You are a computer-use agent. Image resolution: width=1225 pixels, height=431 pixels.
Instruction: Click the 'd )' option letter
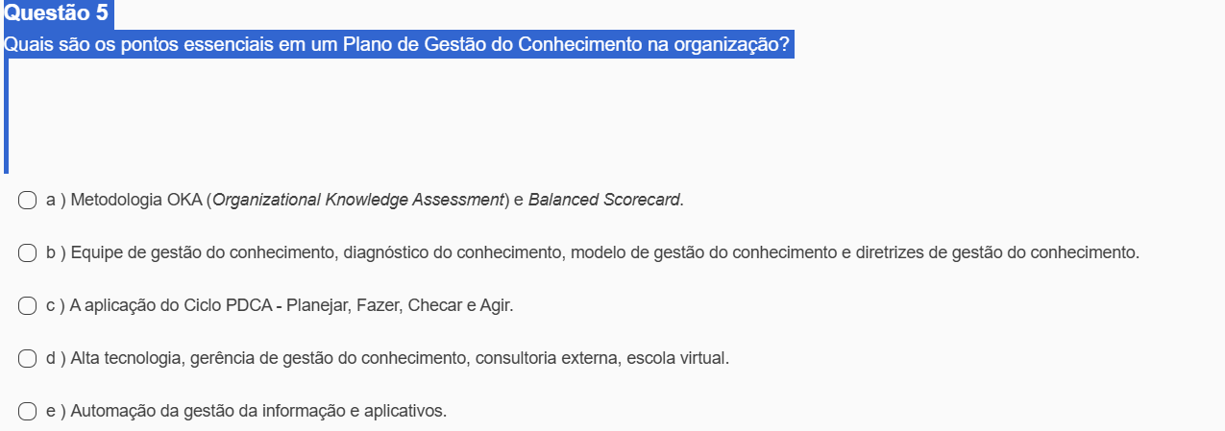55,359
